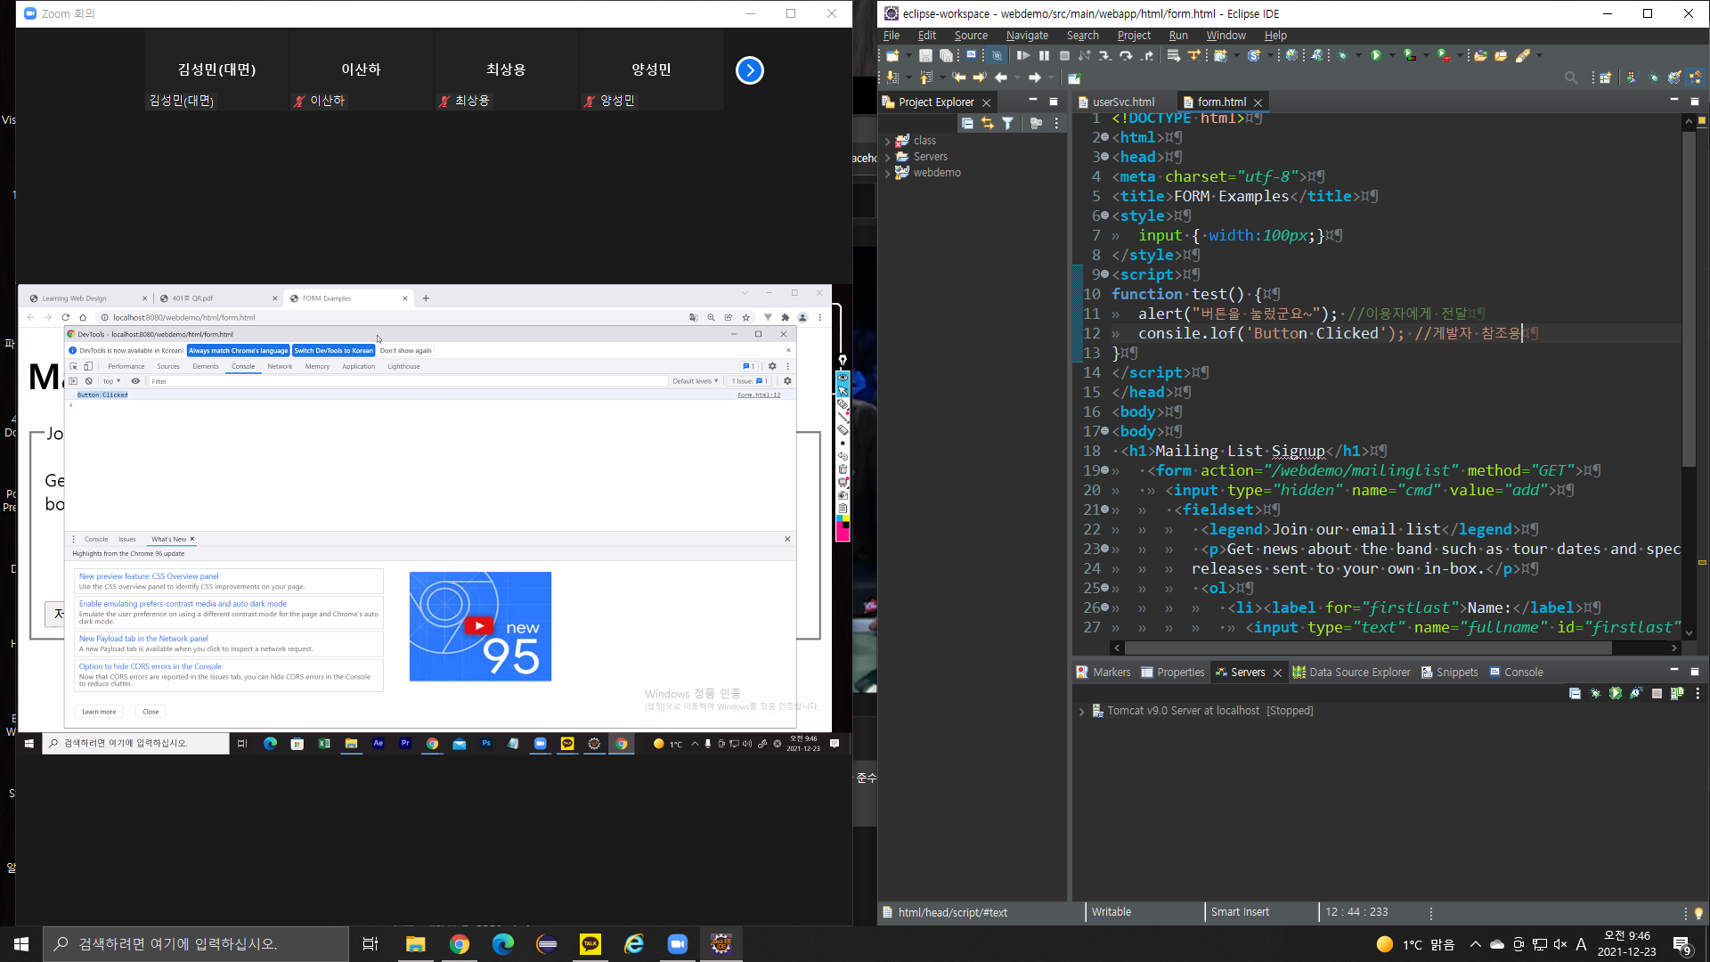Open the Run button dropdown arrow
Screen dimensions: 1710x962
coord(1392,55)
